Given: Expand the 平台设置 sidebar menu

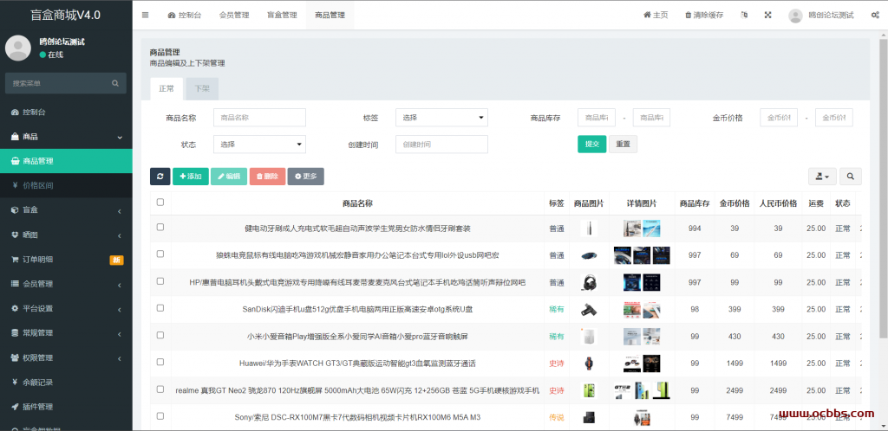Looking at the screenshot, I should point(66,308).
